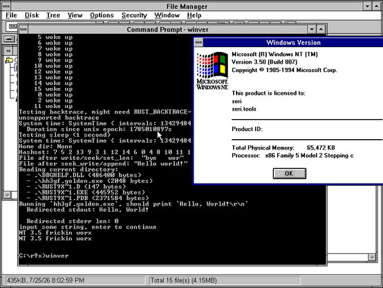Click the DBGHELP.DLL (486400 bytes) line

(84, 175)
